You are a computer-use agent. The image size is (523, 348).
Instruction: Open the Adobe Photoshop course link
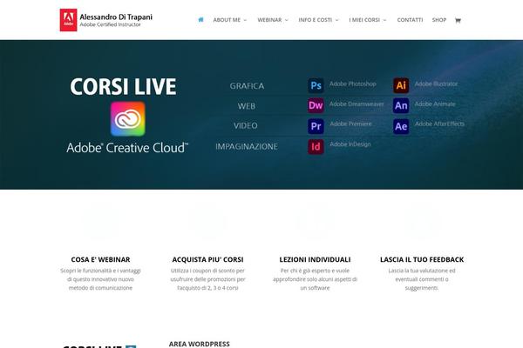[x=352, y=84]
